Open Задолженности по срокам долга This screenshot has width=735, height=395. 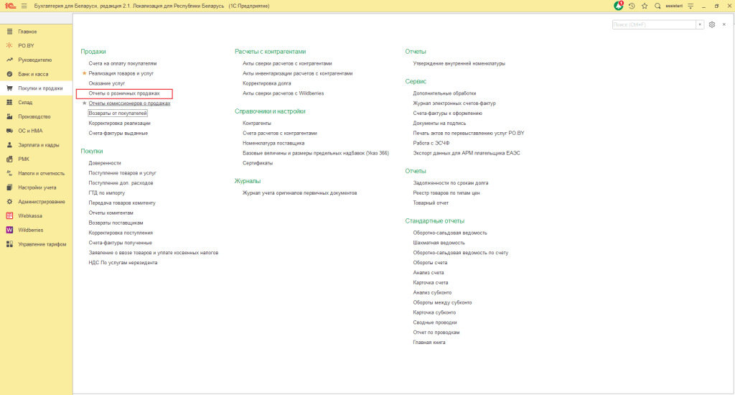point(451,183)
